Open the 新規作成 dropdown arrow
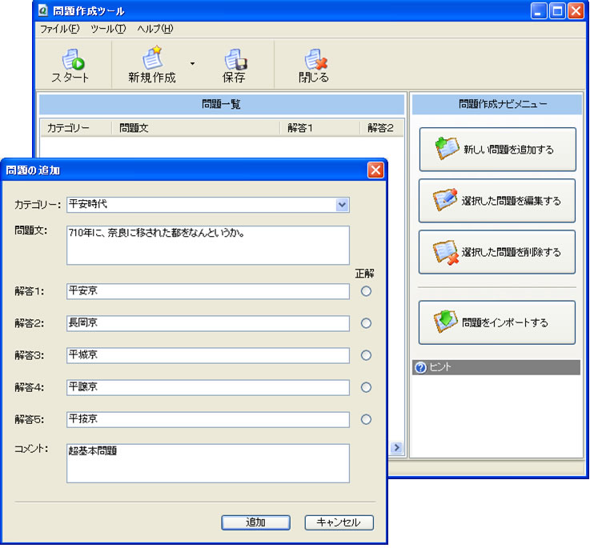Image resolution: width=590 pixels, height=548 pixels. tap(192, 63)
